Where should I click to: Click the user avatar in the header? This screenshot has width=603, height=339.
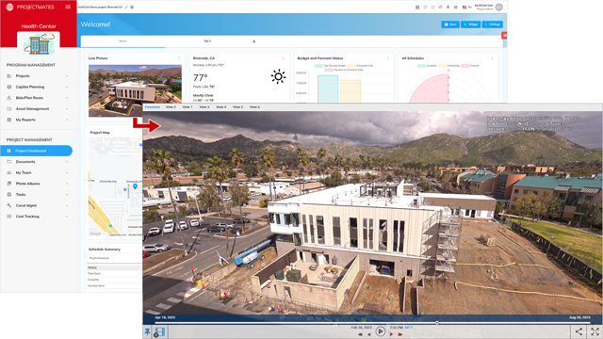[499, 7]
